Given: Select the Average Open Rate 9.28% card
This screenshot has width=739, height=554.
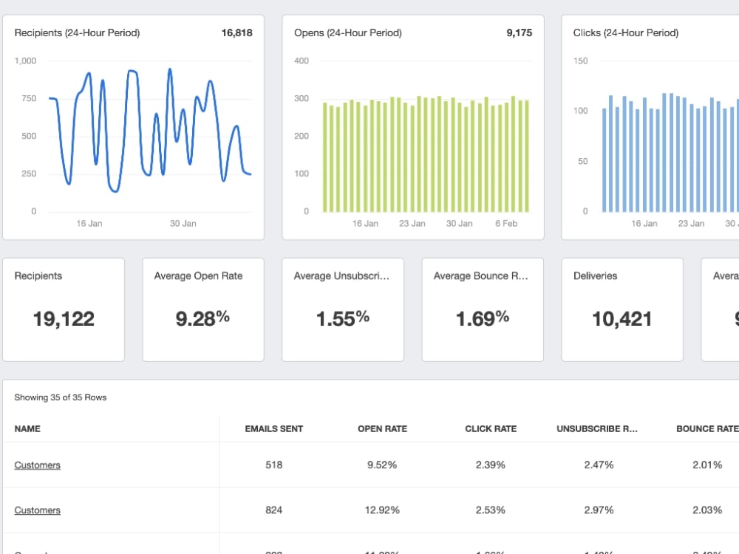Looking at the screenshot, I should [203, 310].
